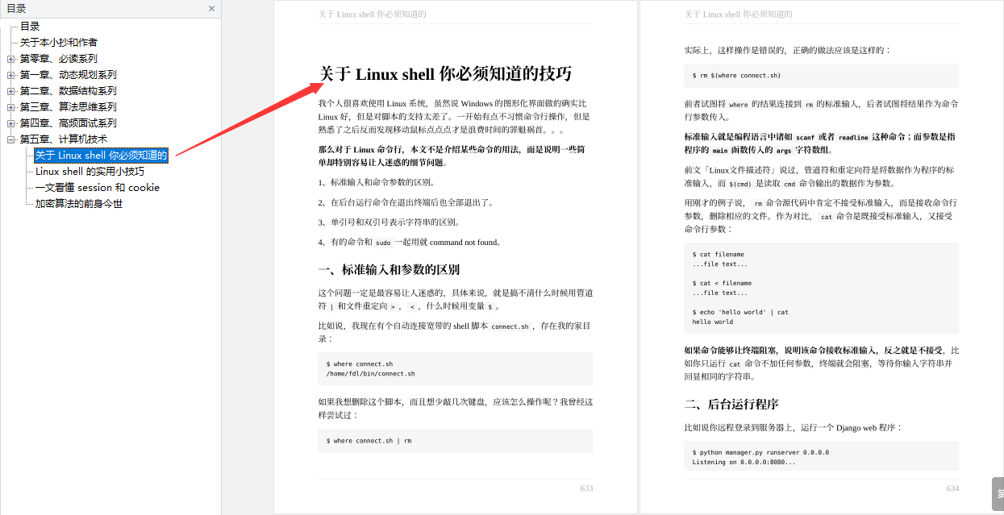
Task: Select 第零章、必读系列 chapter title
Action: [x=58, y=58]
